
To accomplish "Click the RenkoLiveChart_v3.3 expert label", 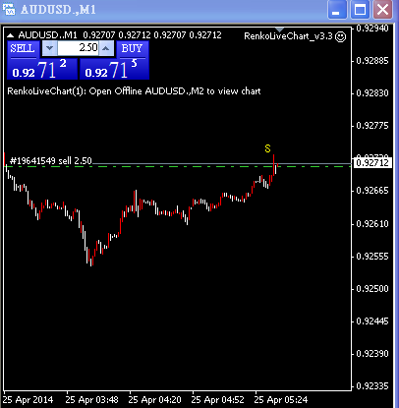I will point(288,36).
